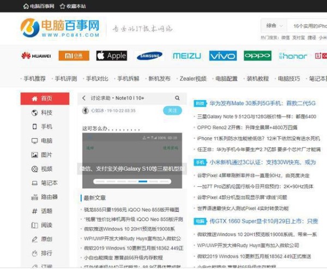Click the phone icon beside 手机
Image resolution: width=327 pixels, height=269 pixels.
35,127
